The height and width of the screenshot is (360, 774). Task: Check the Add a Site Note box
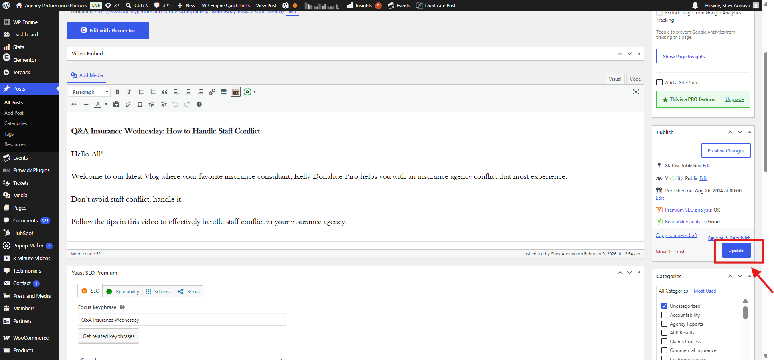coord(659,83)
